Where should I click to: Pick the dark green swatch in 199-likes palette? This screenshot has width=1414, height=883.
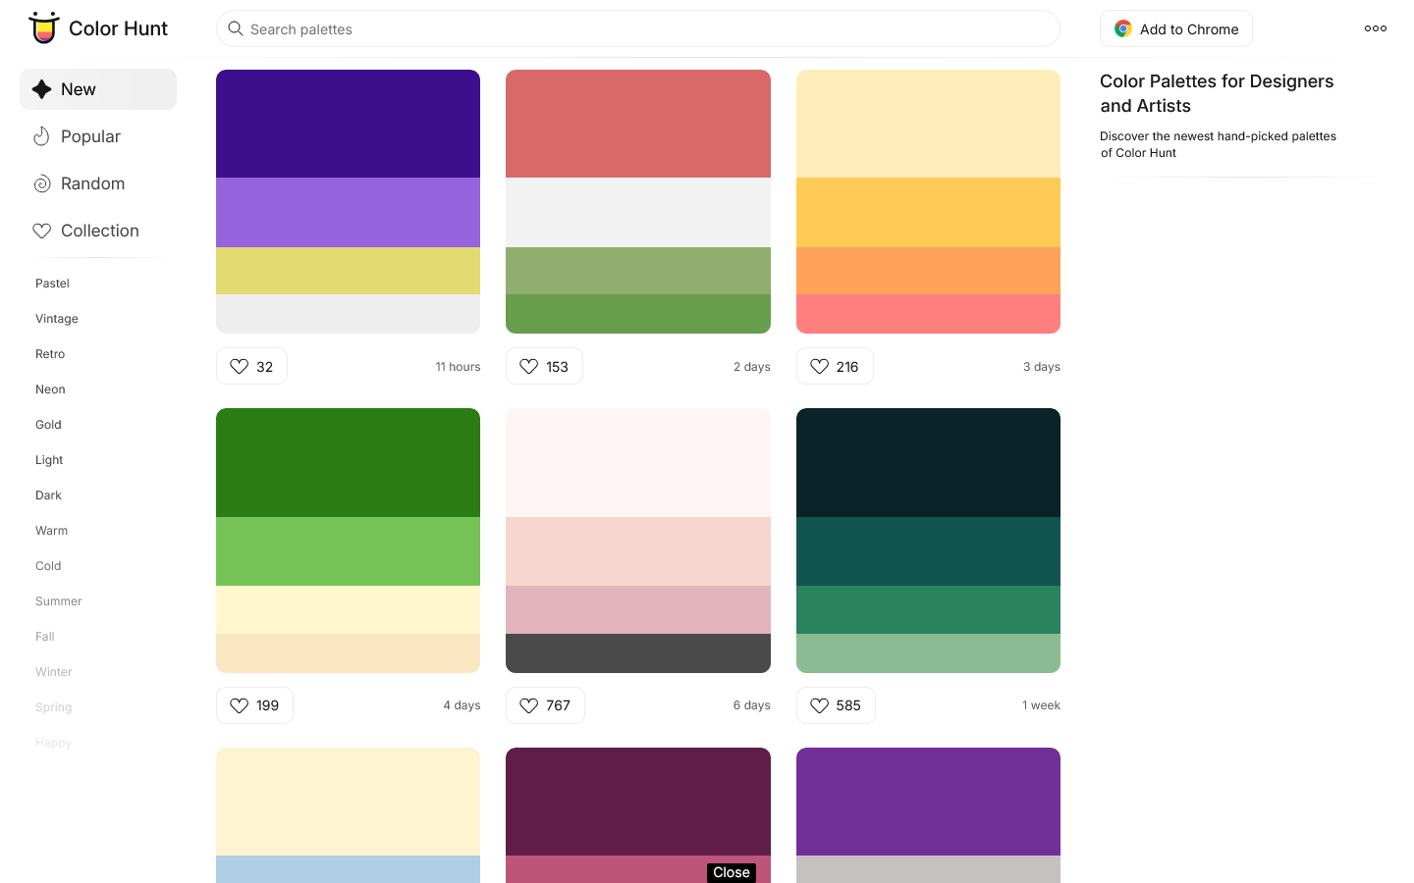pos(349,463)
